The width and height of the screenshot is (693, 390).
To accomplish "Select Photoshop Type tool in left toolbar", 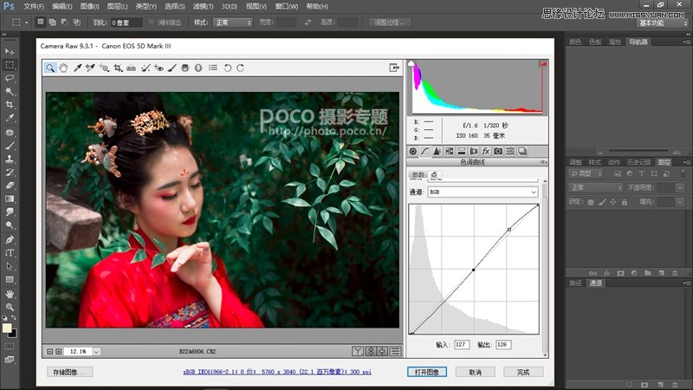I will pos(10,253).
